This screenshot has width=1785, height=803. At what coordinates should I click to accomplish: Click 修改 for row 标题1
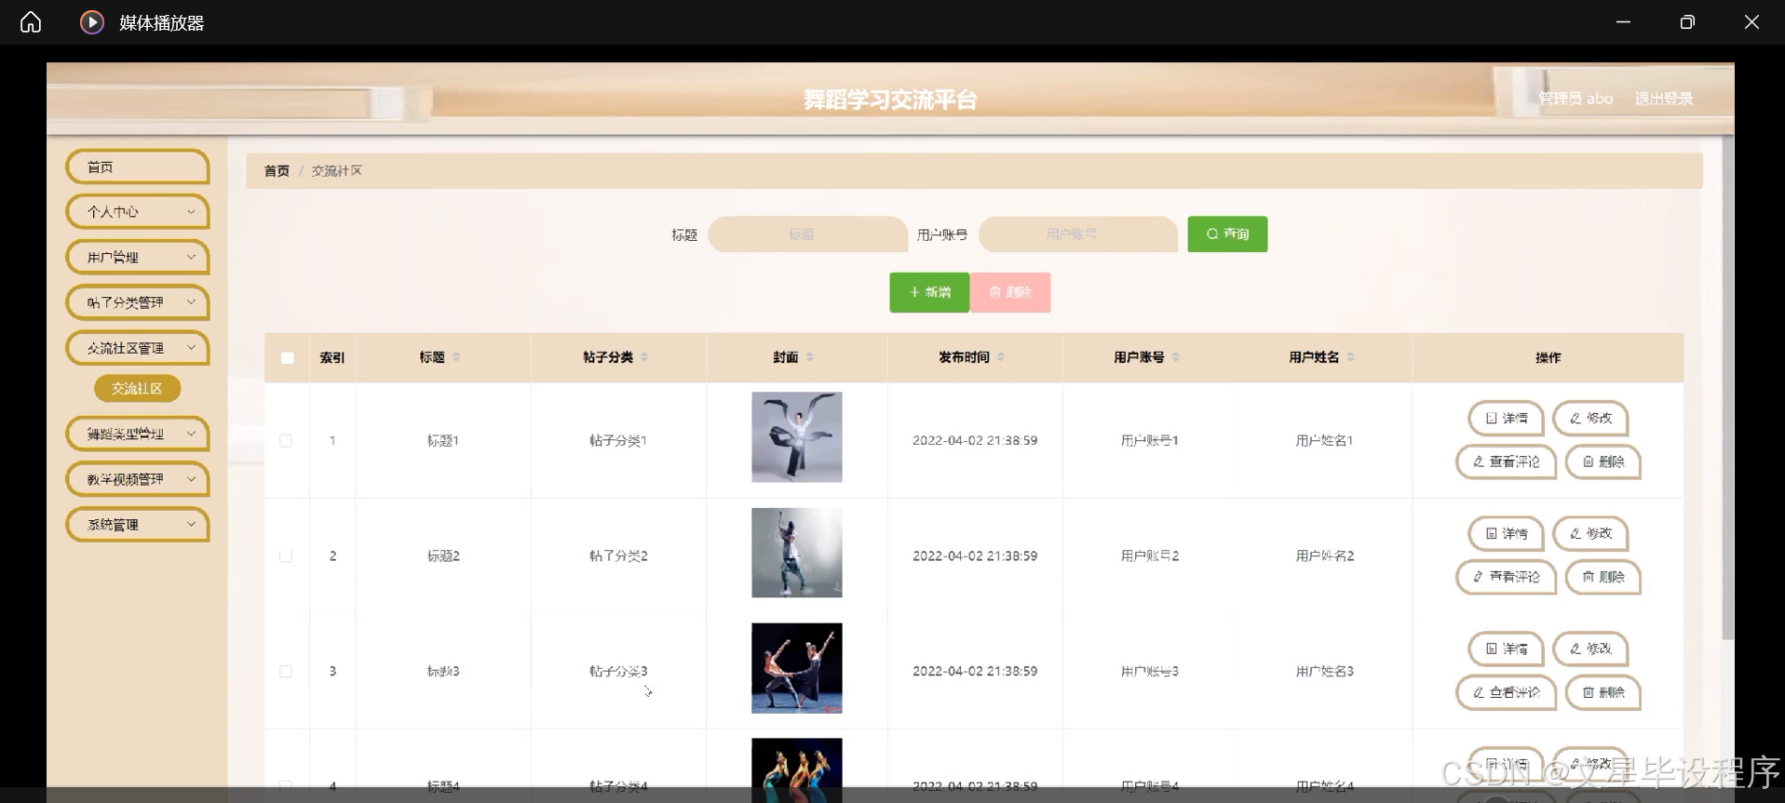point(1590,419)
